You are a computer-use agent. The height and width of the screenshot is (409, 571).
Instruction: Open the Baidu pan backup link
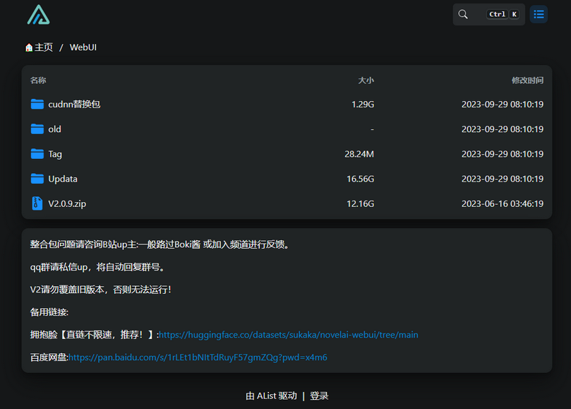[198, 357]
